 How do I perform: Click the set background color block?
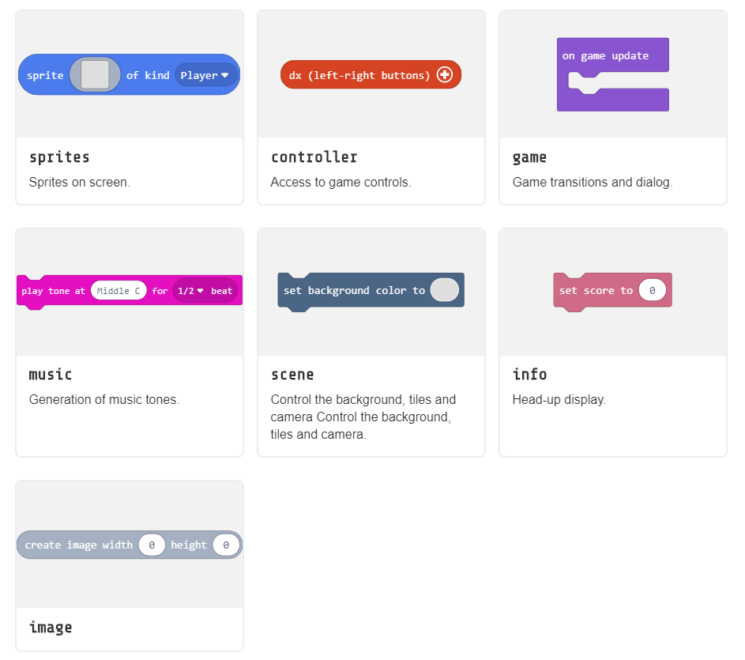[371, 292]
